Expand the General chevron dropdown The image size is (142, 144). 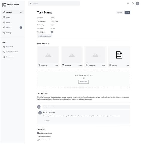point(21,12)
